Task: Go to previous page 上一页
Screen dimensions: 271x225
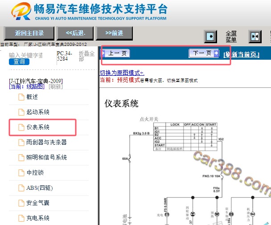Action: click(x=115, y=53)
